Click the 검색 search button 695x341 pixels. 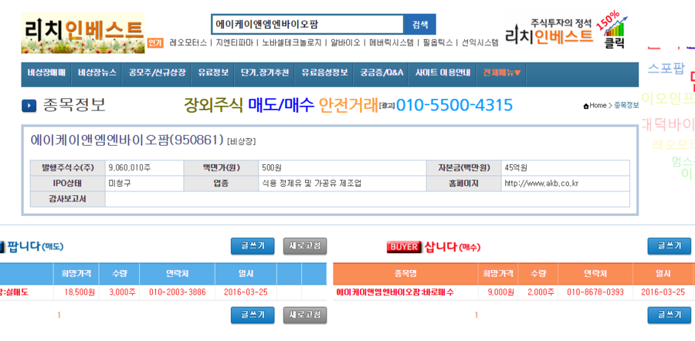click(x=420, y=25)
